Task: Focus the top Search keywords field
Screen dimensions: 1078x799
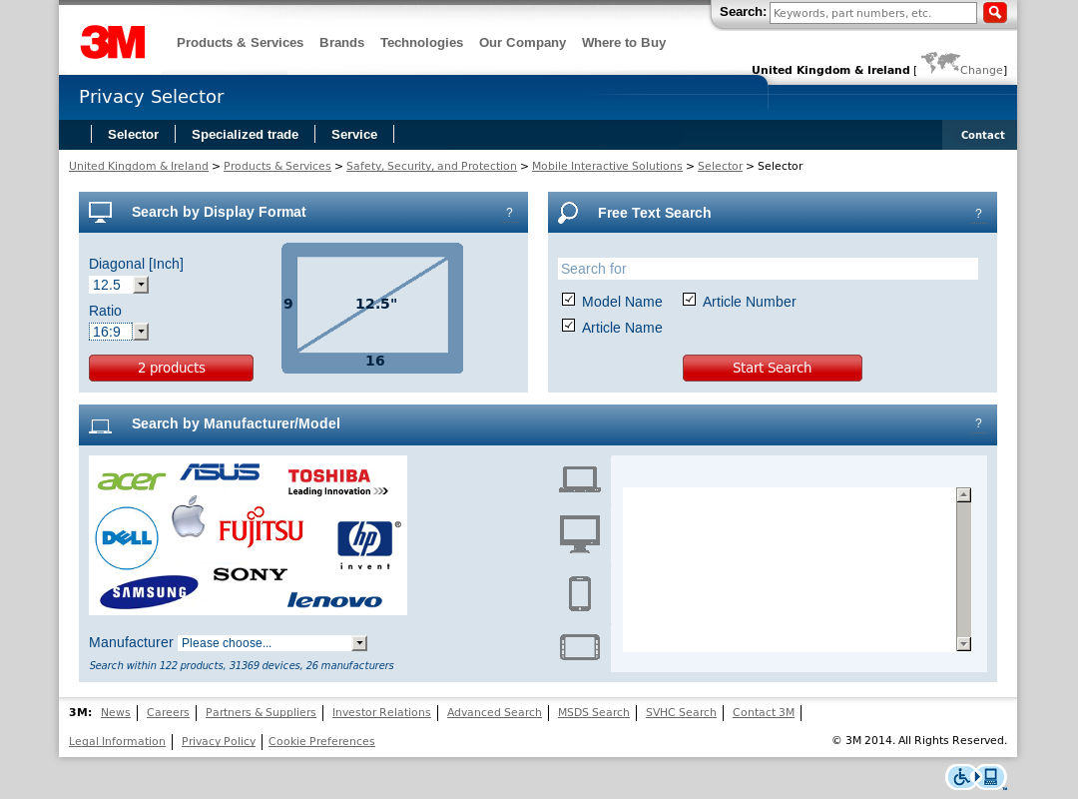Action: click(x=873, y=13)
